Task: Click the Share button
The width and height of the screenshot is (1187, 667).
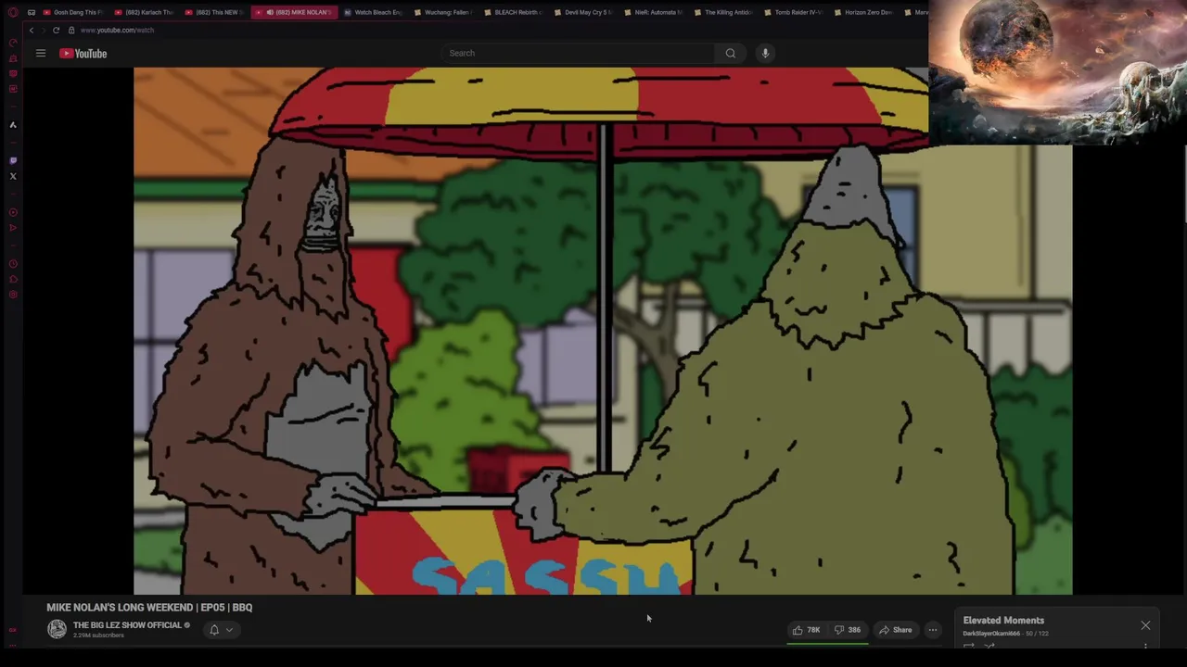Action: (x=896, y=630)
